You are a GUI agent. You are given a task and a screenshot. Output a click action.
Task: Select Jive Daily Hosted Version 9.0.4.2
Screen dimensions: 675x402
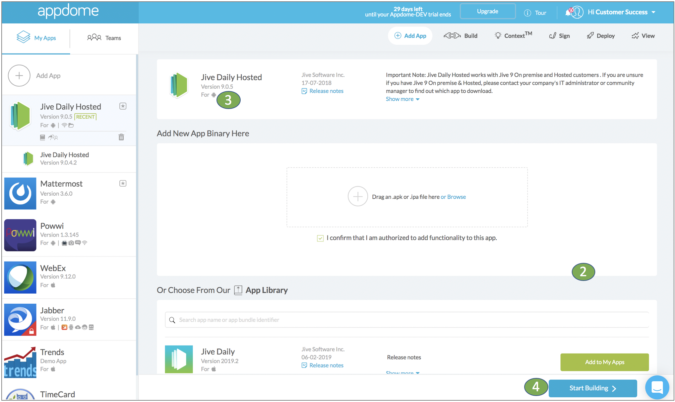tap(69, 159)
